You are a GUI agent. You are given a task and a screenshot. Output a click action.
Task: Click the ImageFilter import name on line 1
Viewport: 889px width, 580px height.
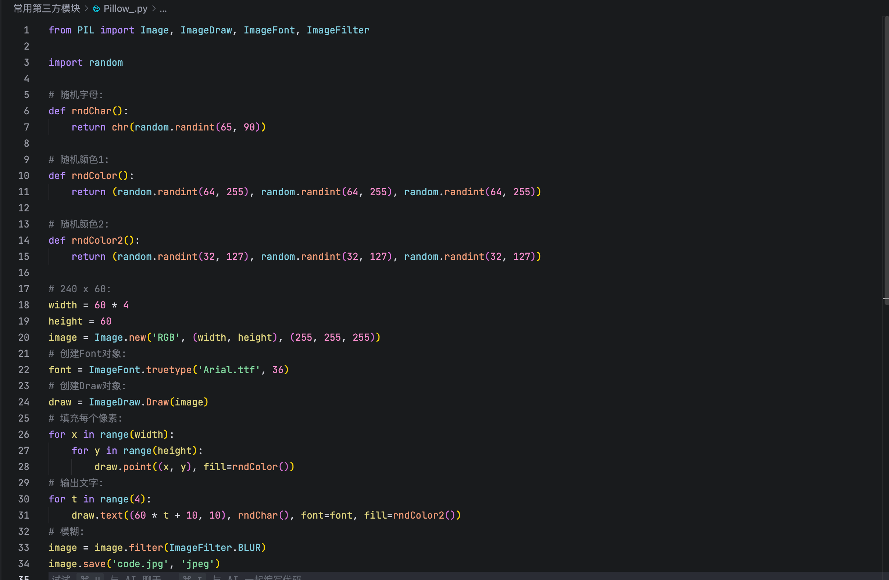[x=338, y=30]
